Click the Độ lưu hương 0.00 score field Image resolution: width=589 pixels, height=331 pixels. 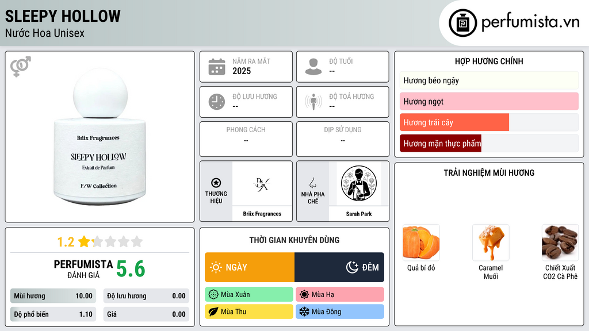[146, 296]
